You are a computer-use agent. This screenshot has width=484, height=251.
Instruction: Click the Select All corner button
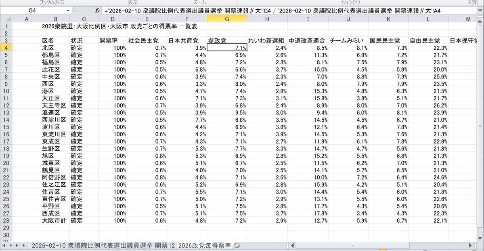pyautogui.click(x=6, y=19)
